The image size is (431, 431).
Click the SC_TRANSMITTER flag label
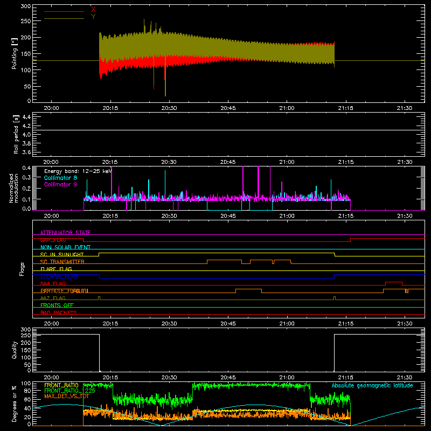click(x=62, y=262)
